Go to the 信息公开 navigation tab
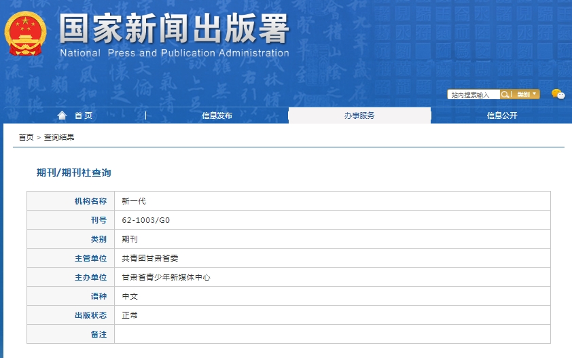The width and height of the screenshot is (572, 358). click(502, 115)
